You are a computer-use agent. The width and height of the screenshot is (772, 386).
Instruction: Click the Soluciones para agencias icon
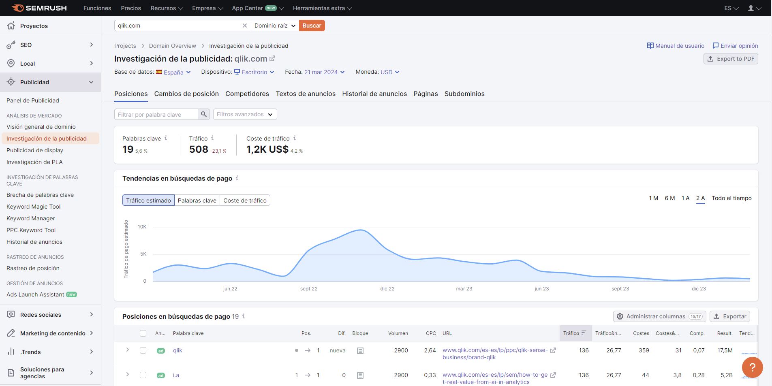point(11,373)
